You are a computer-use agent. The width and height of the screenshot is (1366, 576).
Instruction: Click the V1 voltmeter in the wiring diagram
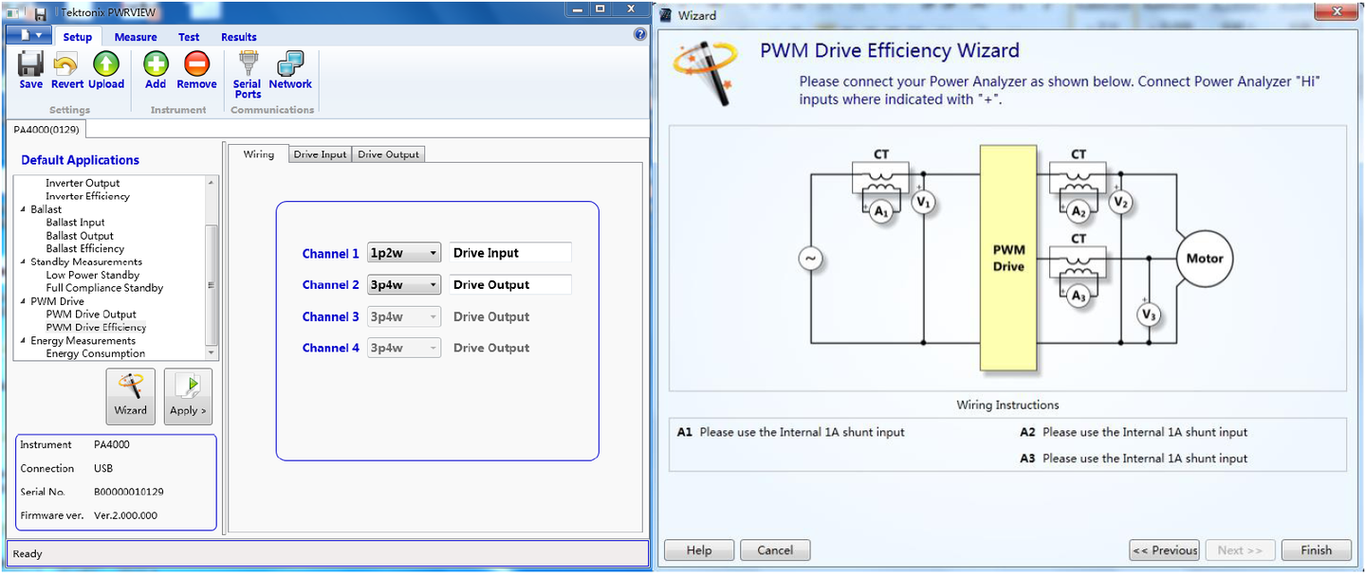[x=923, y=202]
